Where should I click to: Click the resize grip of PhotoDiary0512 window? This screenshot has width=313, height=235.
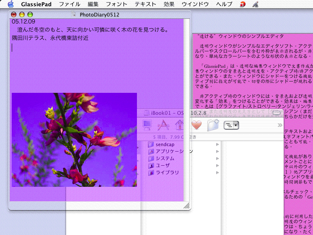(x=187, y=206)
